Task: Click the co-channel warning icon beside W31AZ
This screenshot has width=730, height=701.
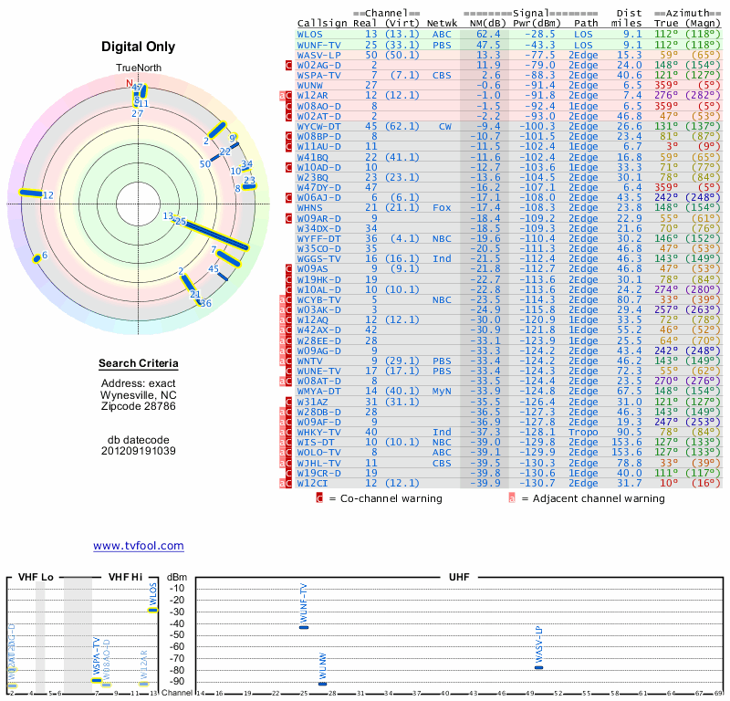Action: point(289,402)
